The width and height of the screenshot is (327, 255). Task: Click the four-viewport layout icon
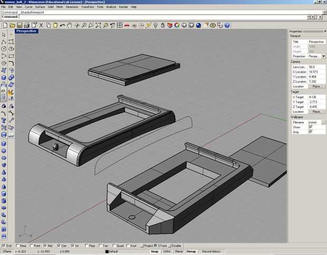[x=120, y=25]
